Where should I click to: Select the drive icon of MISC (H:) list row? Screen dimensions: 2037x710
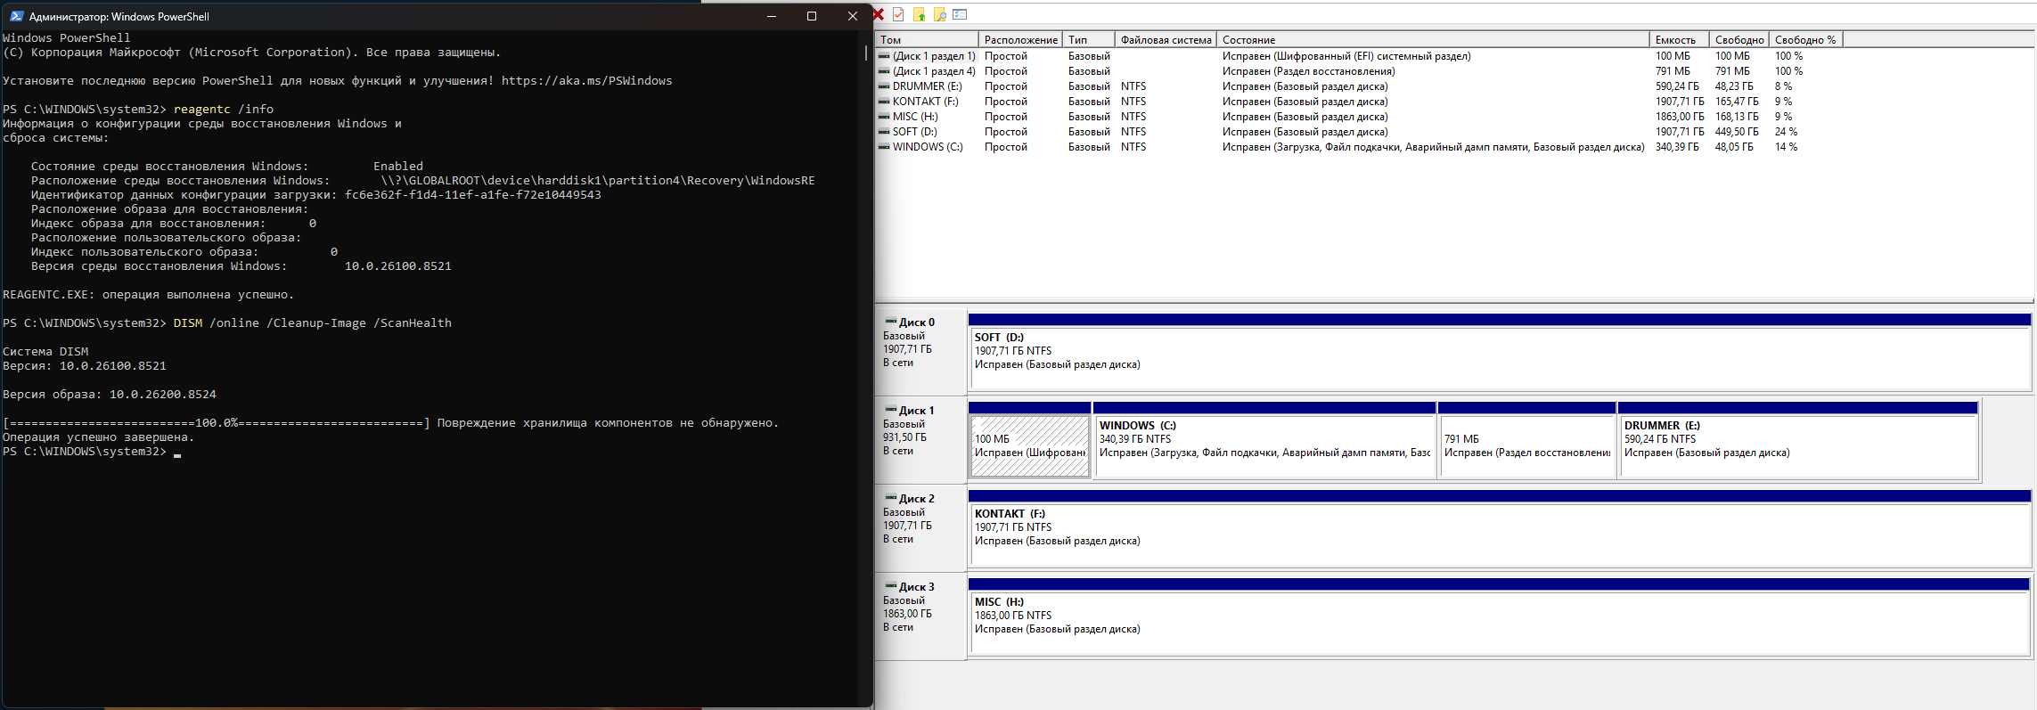tap(884, 117)
